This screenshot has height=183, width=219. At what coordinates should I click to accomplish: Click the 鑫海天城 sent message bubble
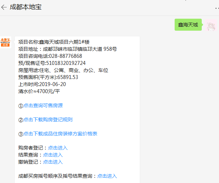pos(188,25)
